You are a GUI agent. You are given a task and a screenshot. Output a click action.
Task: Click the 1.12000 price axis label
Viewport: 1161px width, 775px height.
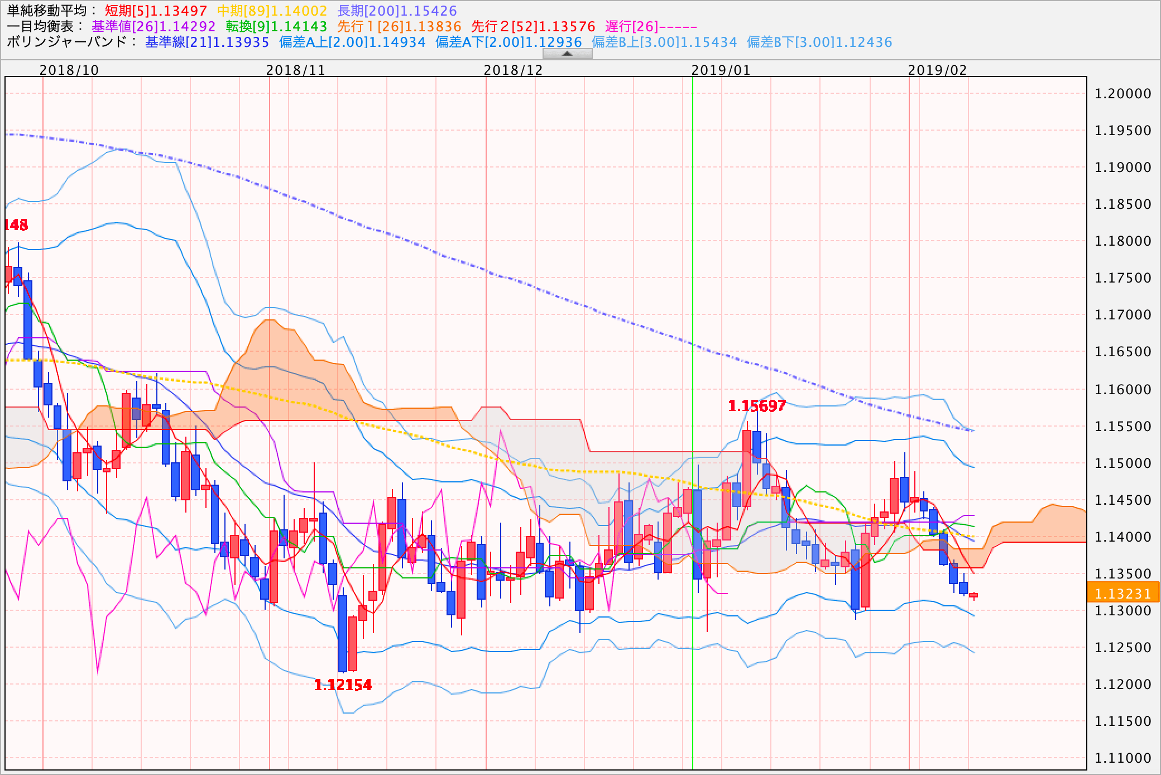(1123, 685)
